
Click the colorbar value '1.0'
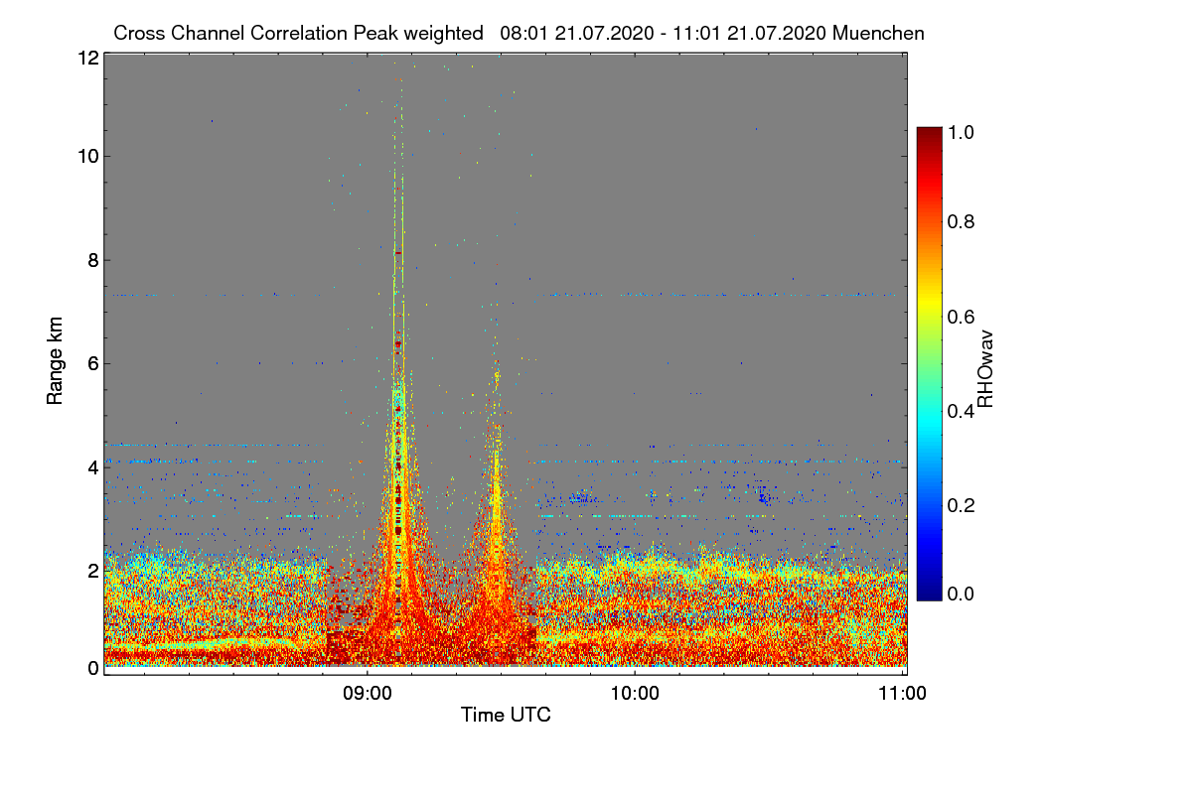click(961, 131)
